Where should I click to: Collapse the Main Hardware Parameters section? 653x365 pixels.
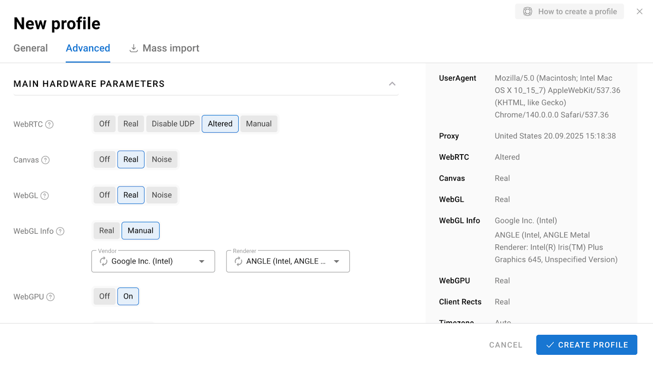pyautogui.click(x=392, y=84)
